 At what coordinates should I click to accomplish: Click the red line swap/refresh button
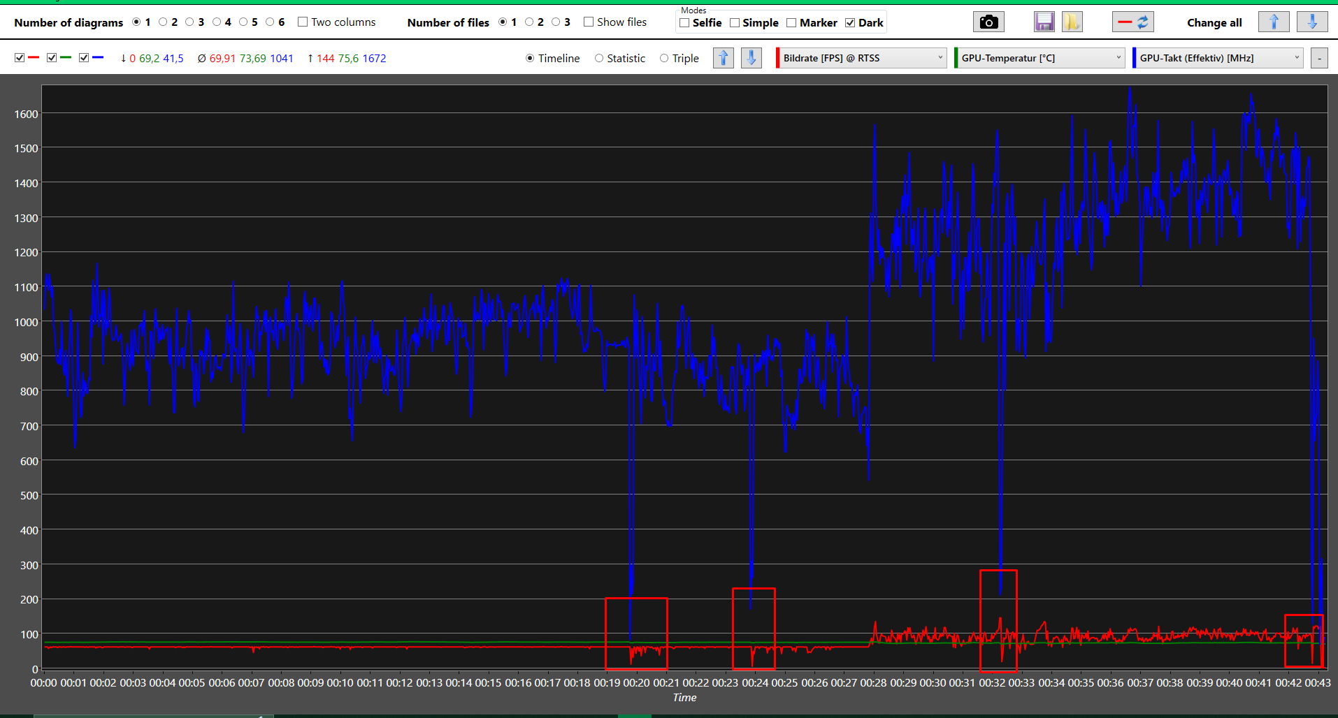(x=1133, y=22)
